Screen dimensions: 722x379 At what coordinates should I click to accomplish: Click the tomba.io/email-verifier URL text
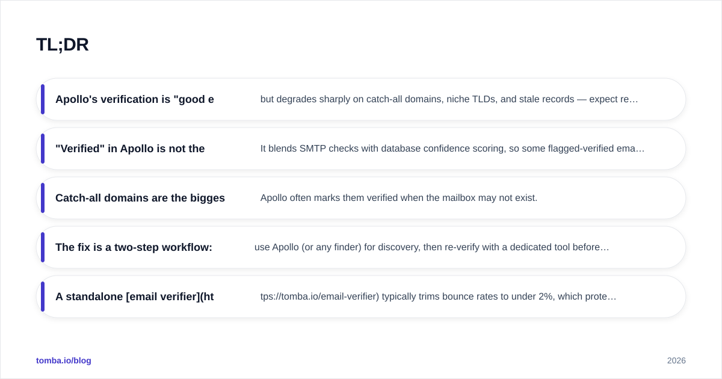click(x=320, y=297)
